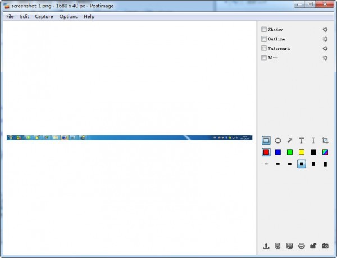Select the thinnest line width option

[x=266, y=164]
